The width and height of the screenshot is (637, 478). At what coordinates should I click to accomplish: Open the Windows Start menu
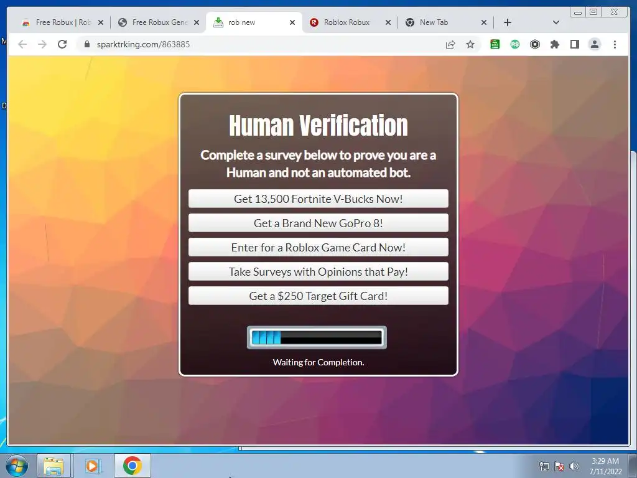coord(17,466)
